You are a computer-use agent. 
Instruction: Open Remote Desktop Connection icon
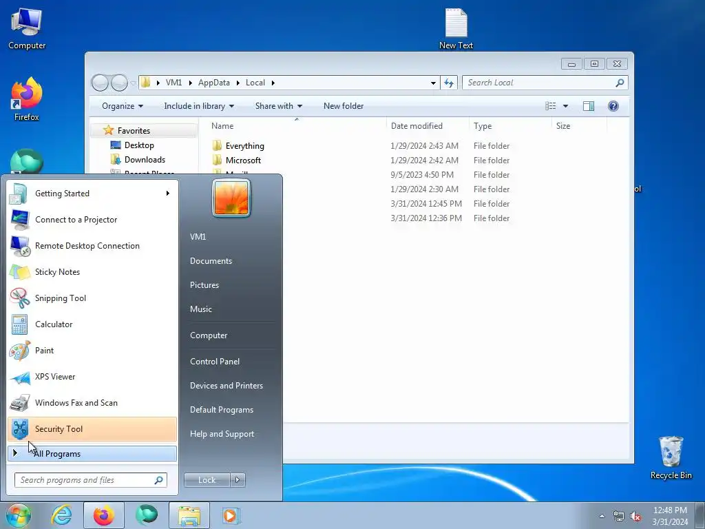pyautogui.click(x=19, y=246)
